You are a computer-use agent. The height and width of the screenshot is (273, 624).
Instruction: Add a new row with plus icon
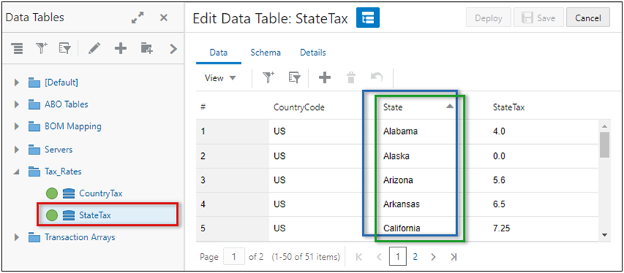click(325, 78)
